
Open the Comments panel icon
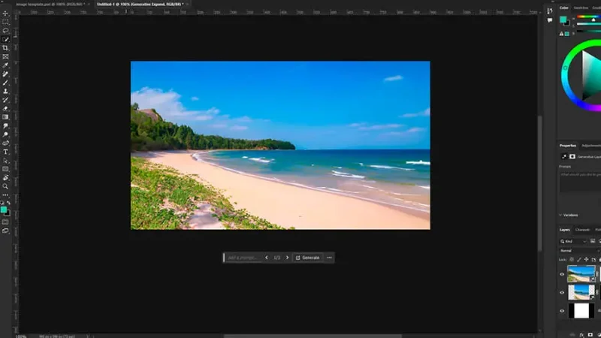pyautogui.click(x=550, y=20)
